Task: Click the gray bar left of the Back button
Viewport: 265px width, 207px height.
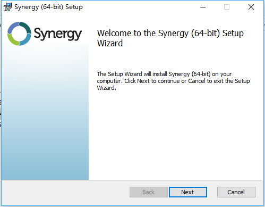Action: 65,192
